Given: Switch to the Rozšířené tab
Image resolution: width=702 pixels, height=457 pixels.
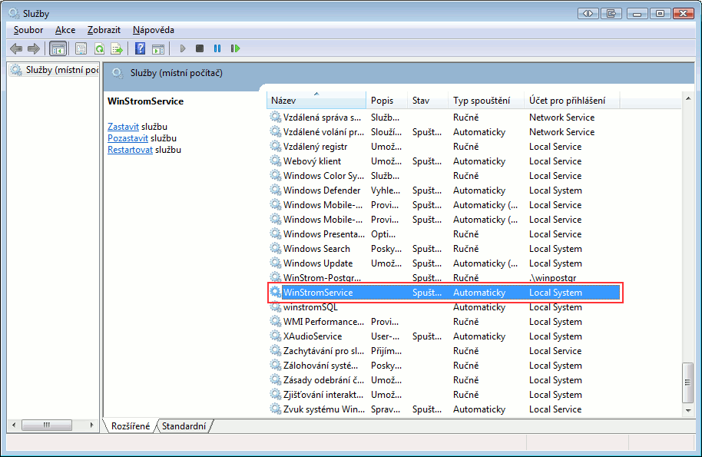Looking at the screenshot, I should [x=131, y=426].
